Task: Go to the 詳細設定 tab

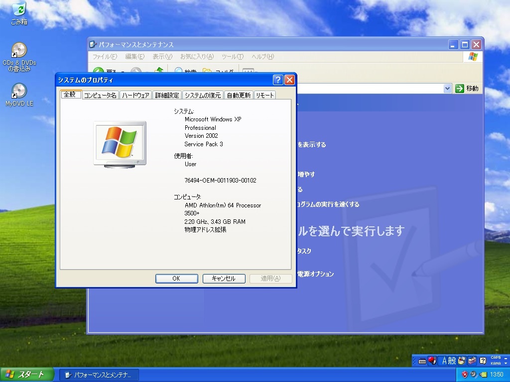Action: tap(167, 95)
